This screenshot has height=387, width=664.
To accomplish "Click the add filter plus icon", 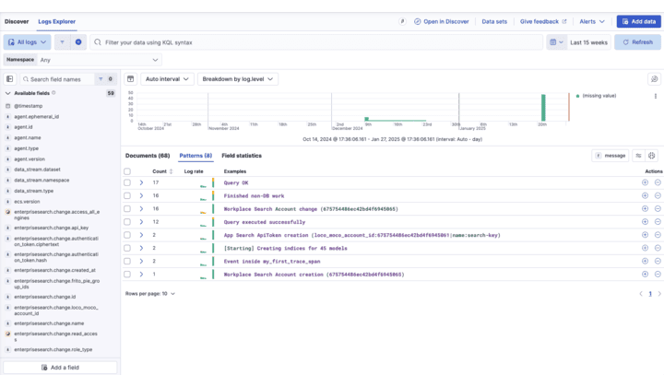I will point(78,42).
